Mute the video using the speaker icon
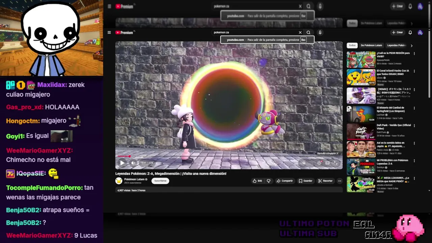The image size is (432, 243). 133,163
